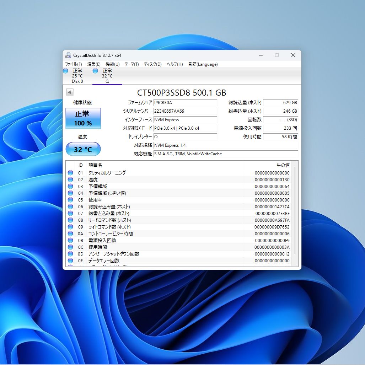Click the 項目名 column header
The width and height of the screenshot is (365, 365).
tap(164, 165)
